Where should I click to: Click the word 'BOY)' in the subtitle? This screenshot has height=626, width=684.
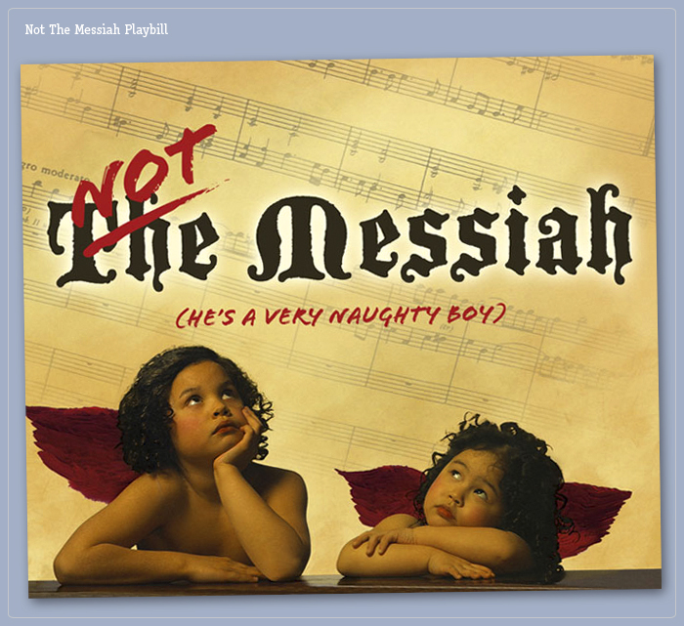point(474,314)
